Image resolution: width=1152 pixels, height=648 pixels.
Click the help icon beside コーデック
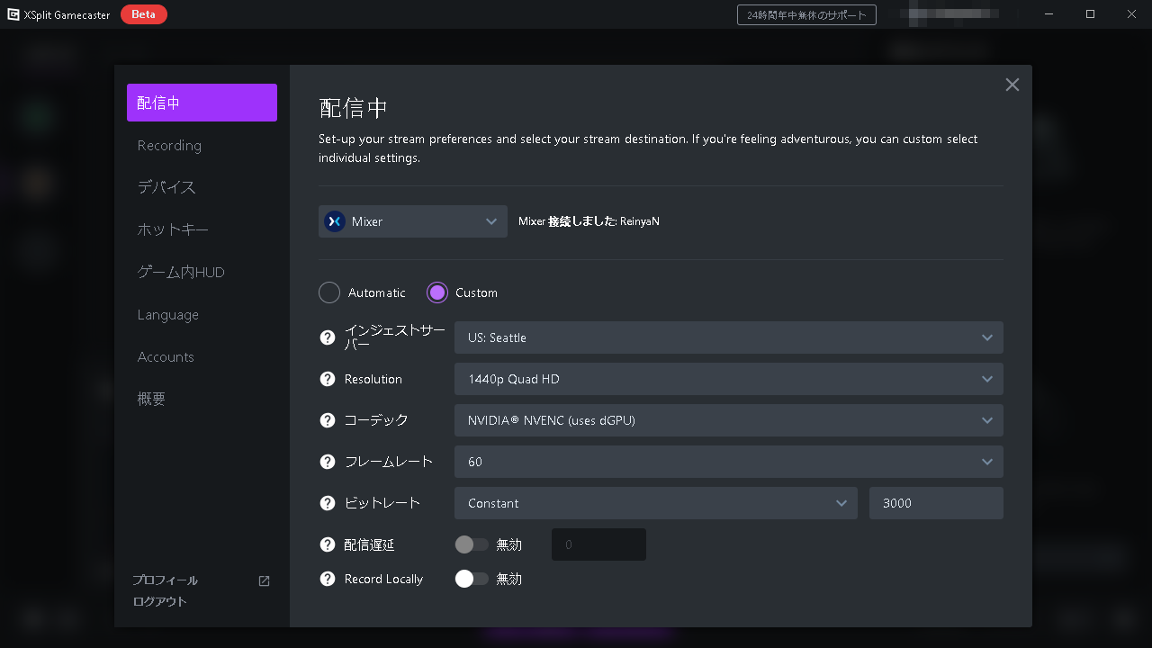pos(328,420)
